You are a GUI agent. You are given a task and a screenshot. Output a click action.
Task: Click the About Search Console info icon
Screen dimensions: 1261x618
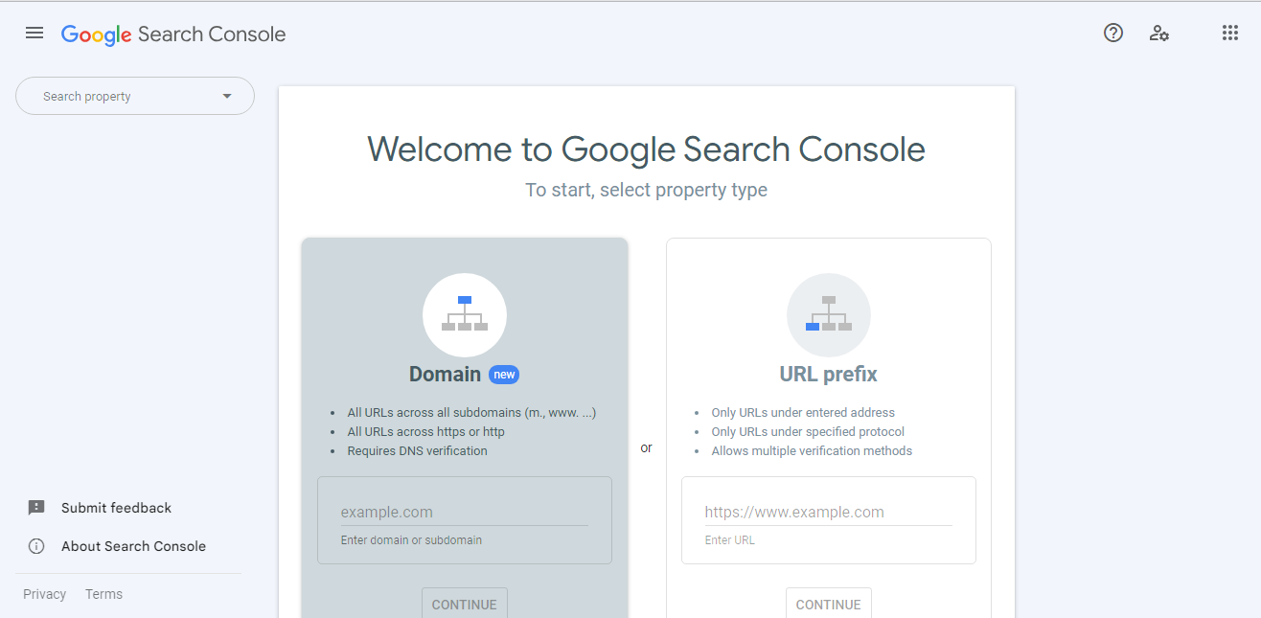click(36, 546)
